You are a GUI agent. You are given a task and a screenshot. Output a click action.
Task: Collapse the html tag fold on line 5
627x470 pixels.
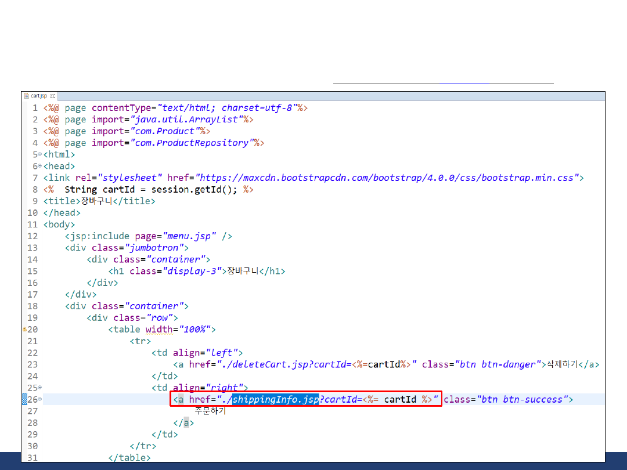(x=39, y=154)
